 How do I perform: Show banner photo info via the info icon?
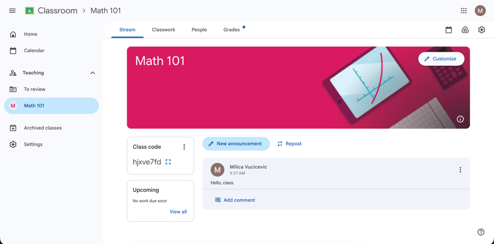click(460, 119)
